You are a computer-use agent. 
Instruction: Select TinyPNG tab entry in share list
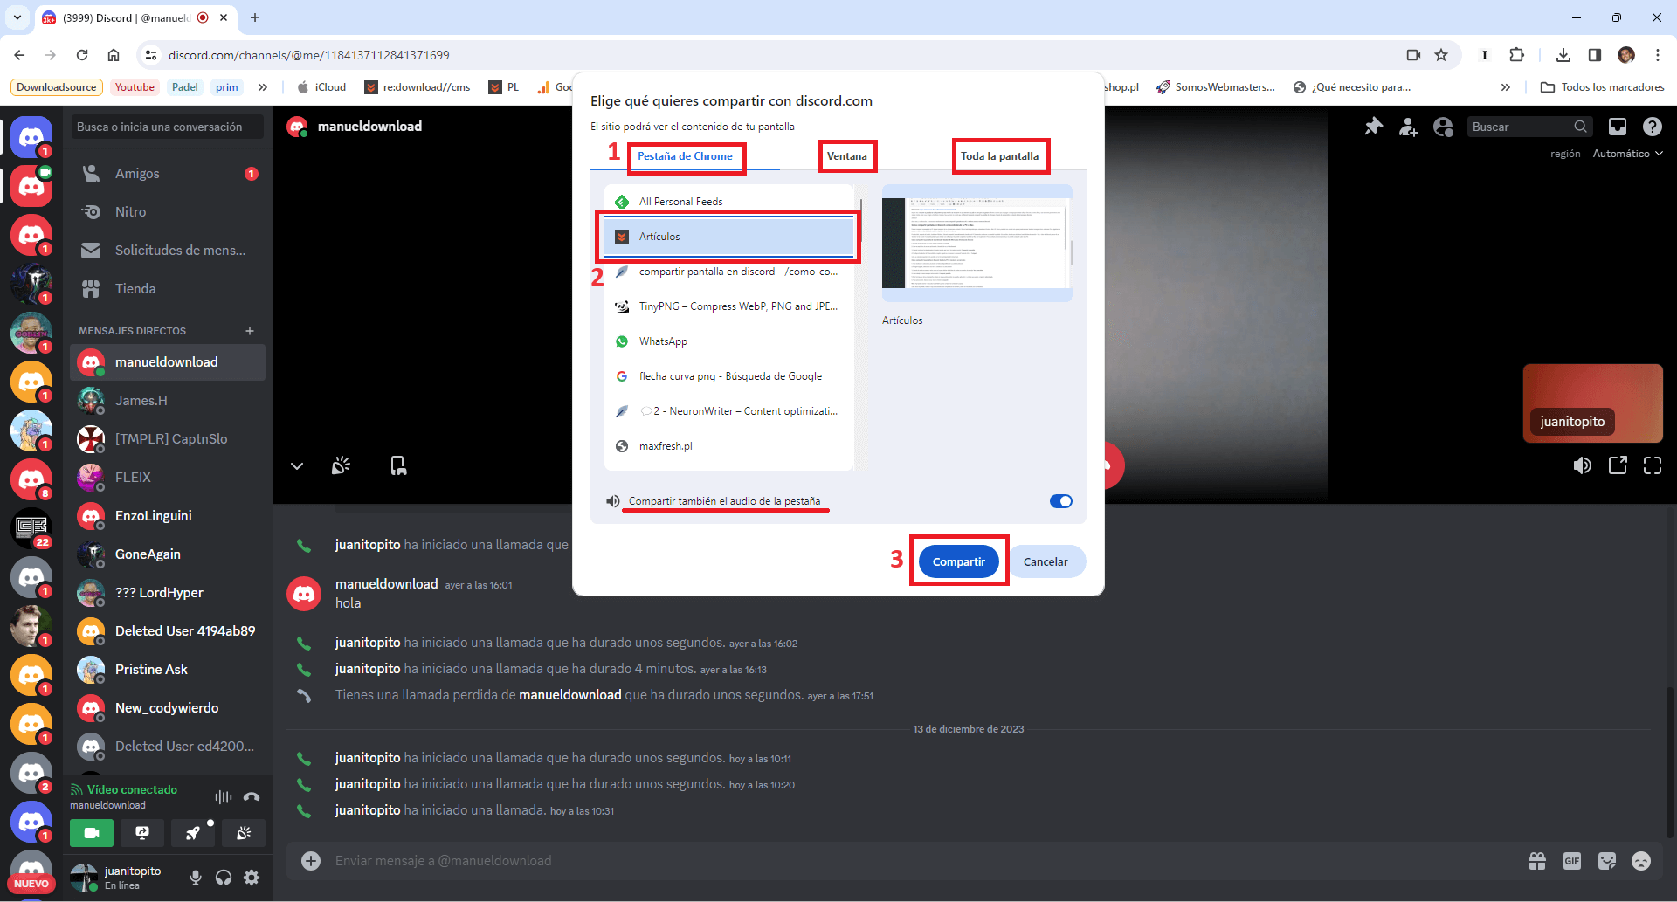point(728,306)
